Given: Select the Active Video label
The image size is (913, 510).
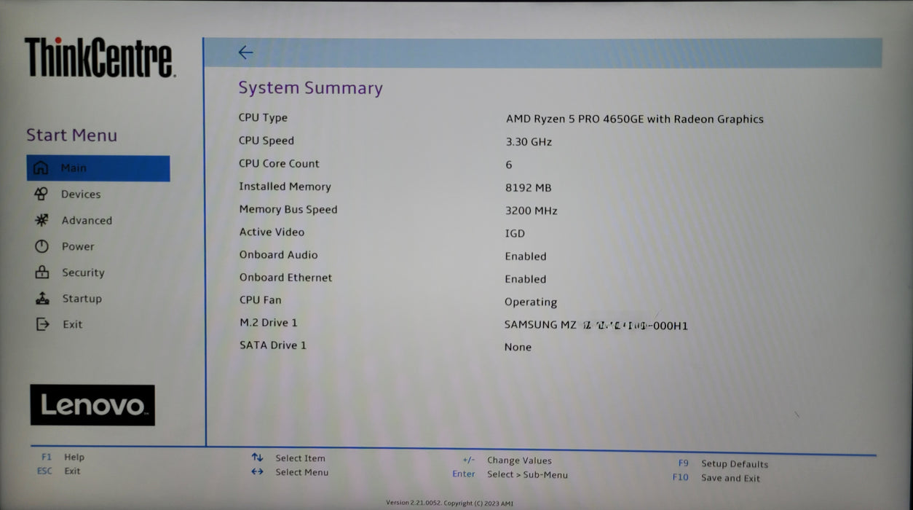Looking at the screenshot, I should [x=272, y=232].
